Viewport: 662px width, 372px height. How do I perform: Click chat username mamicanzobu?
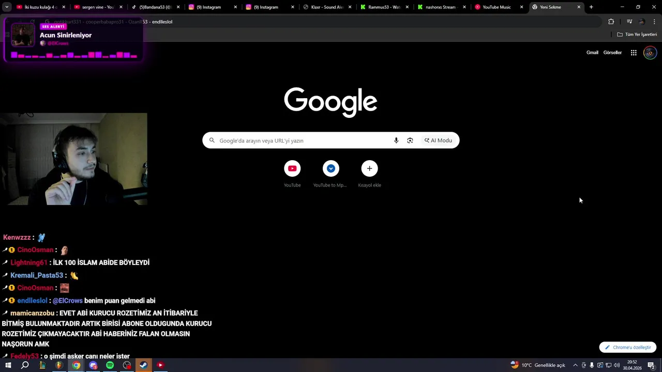32,313
